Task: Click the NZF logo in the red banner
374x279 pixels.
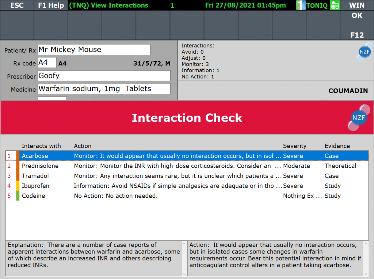Action: [358, 118]
